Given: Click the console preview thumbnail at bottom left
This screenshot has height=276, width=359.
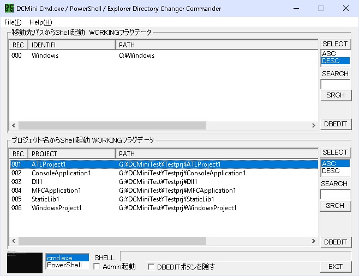Looking at the screenshot, I should coord(25,262).
